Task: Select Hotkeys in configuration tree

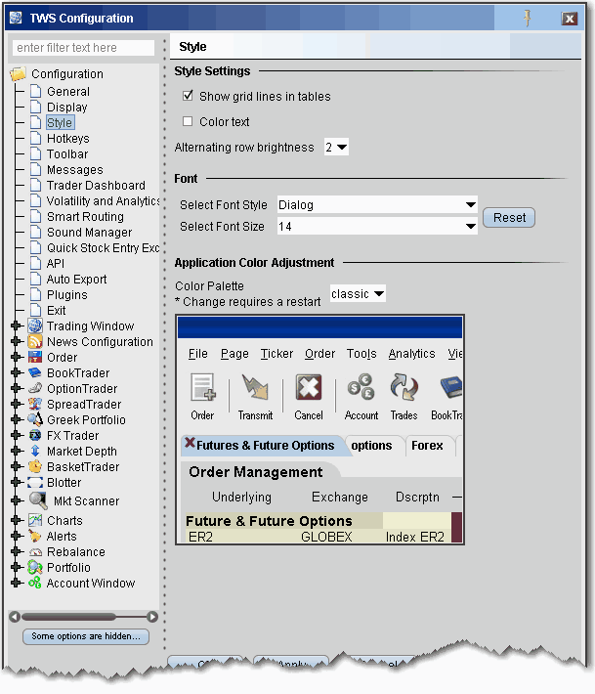Action: point(68,139)
